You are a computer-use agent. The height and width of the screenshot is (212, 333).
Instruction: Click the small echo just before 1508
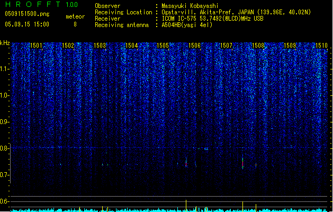pos(256,165)
